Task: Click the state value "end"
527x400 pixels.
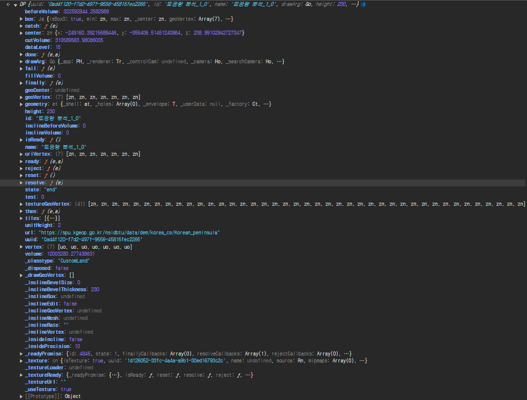Action: coord(51,189)
